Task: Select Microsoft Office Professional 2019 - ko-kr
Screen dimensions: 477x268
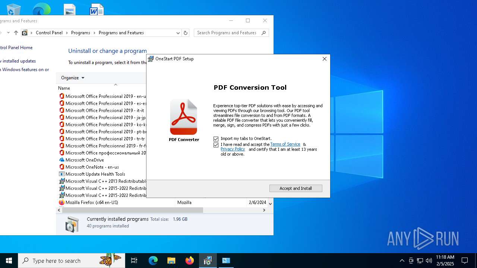Action: tap(102, 125)
